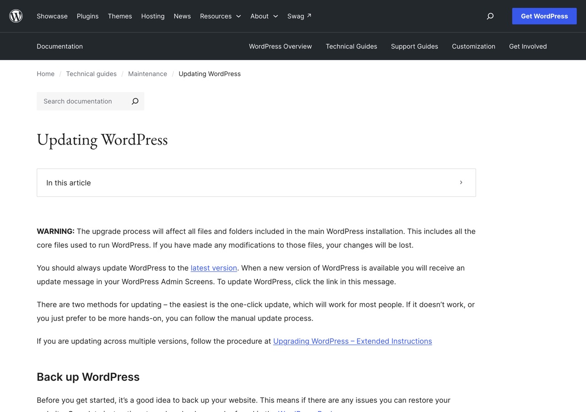Click the Updating WordPress page title
This screenshot has width=586, height=412.
tap(102, 140)
